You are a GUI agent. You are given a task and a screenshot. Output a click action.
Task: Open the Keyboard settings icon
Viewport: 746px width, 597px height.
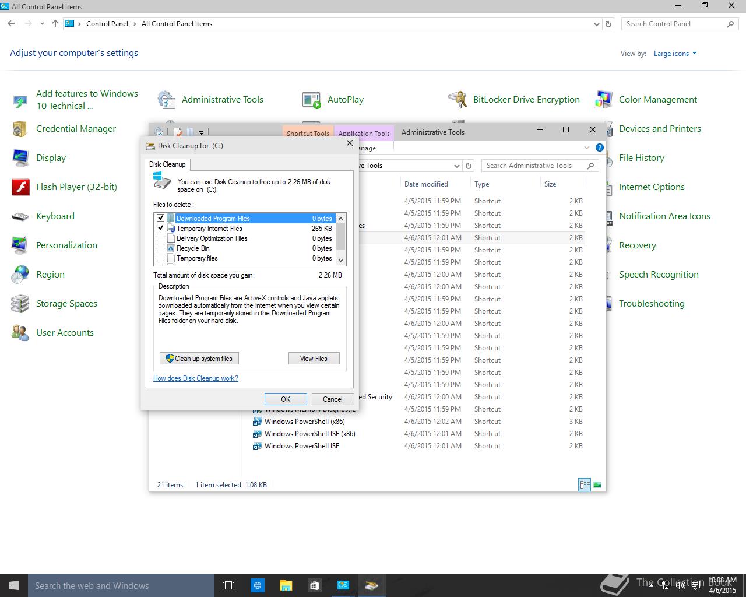[x=20, y=216]
